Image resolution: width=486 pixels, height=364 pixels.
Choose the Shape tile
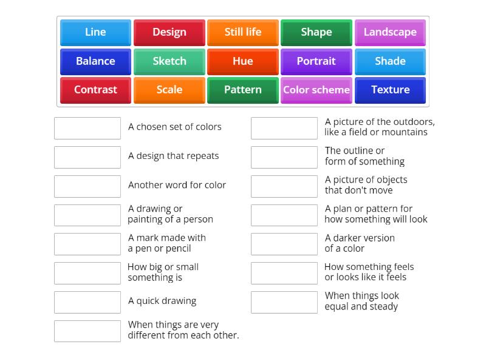point(316,33)
